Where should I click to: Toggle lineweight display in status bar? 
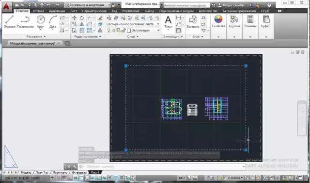[x=110, y=178]
